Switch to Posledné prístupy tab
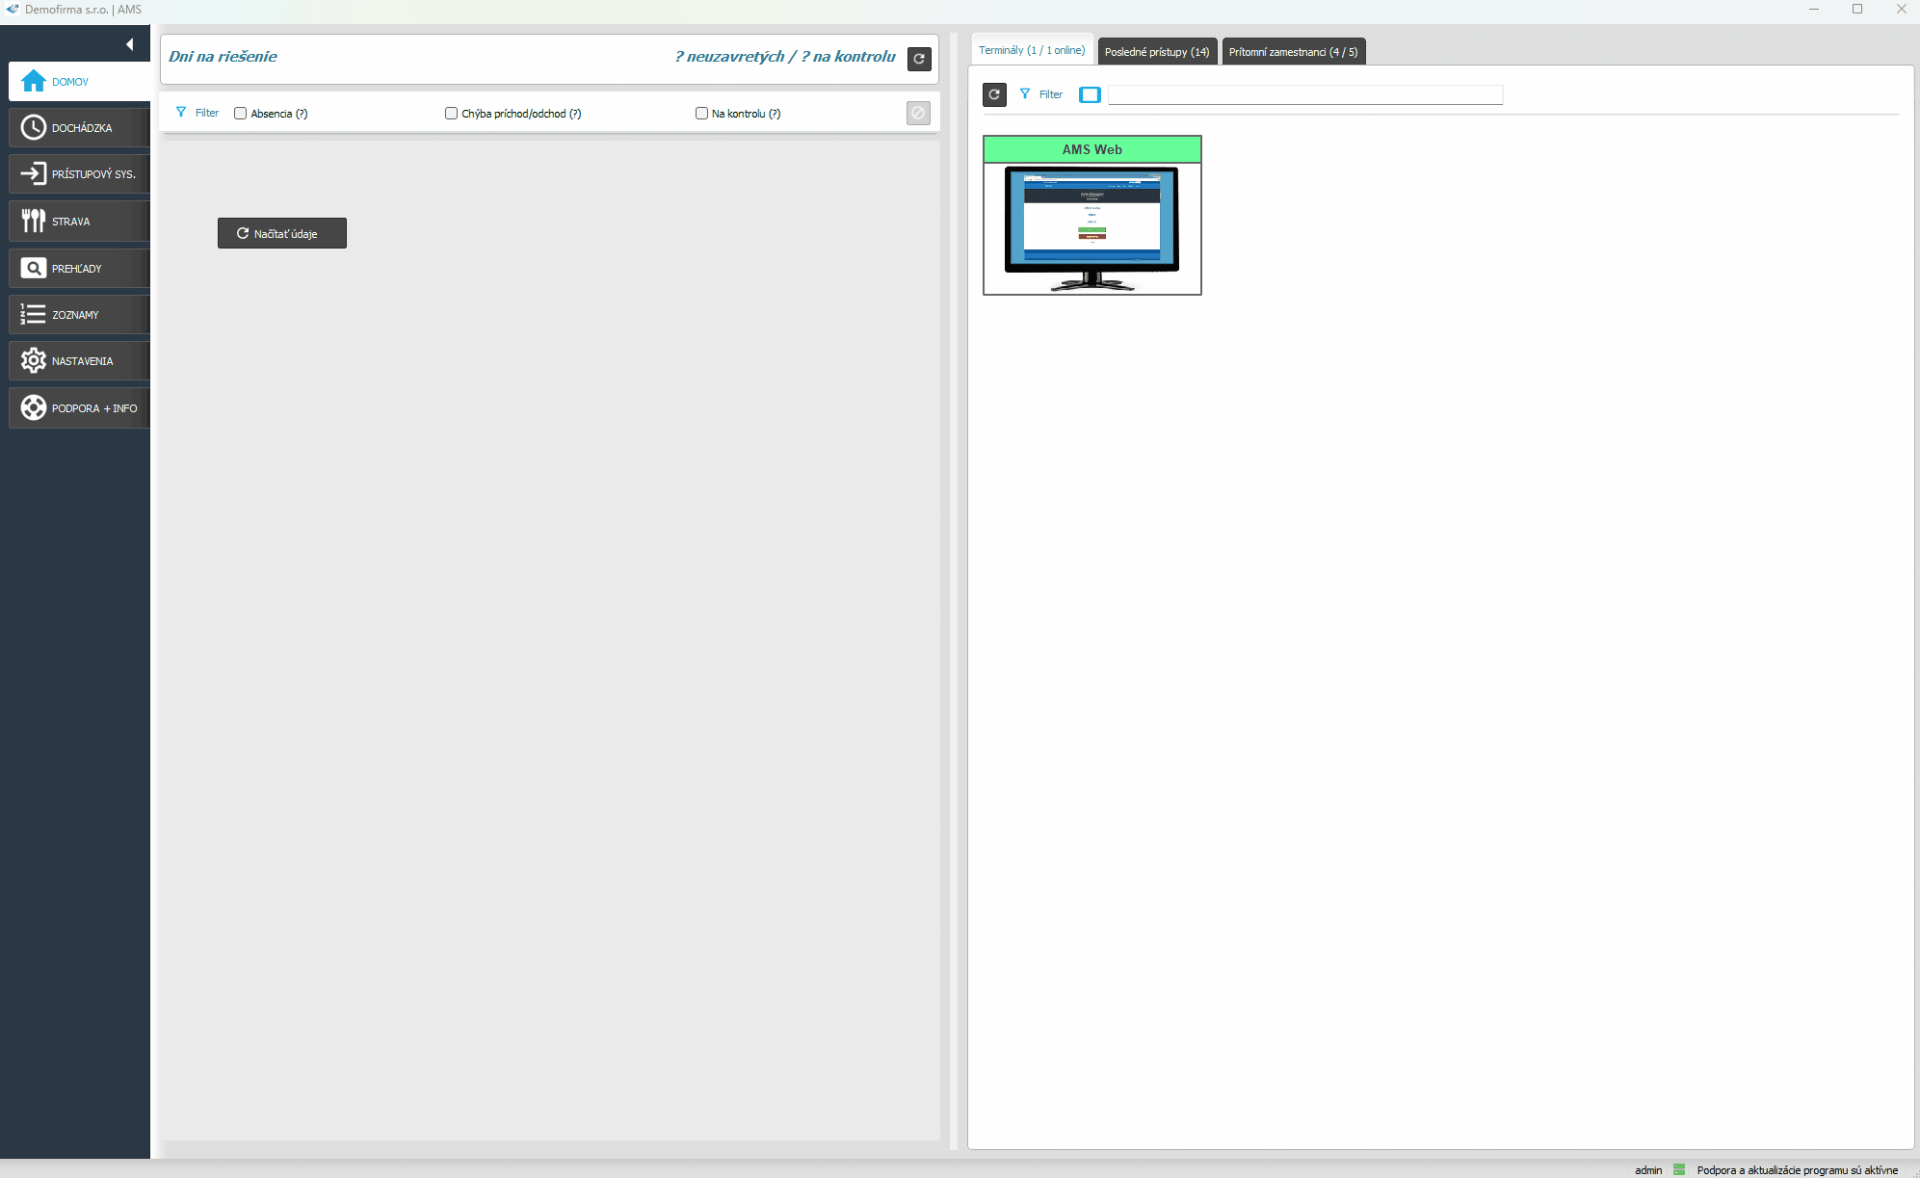The height and width of the screenshot is (1178, 1920). 1156,52
